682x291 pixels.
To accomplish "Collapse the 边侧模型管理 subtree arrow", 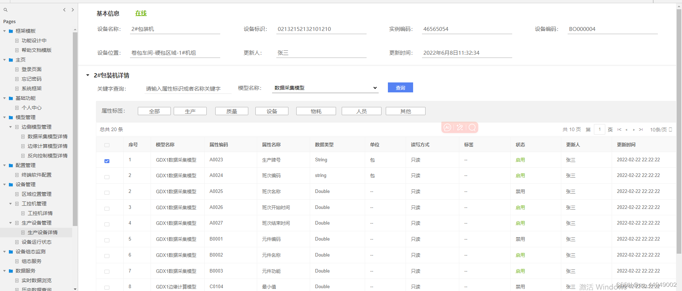I will (10, 127).
